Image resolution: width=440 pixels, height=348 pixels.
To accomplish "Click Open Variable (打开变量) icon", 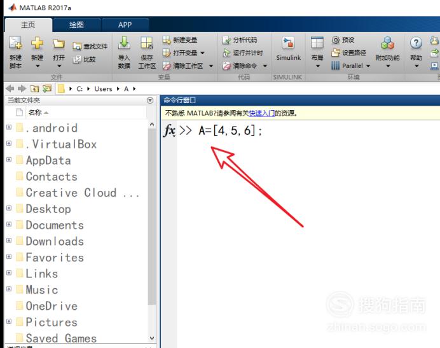I will coord(167,53).
